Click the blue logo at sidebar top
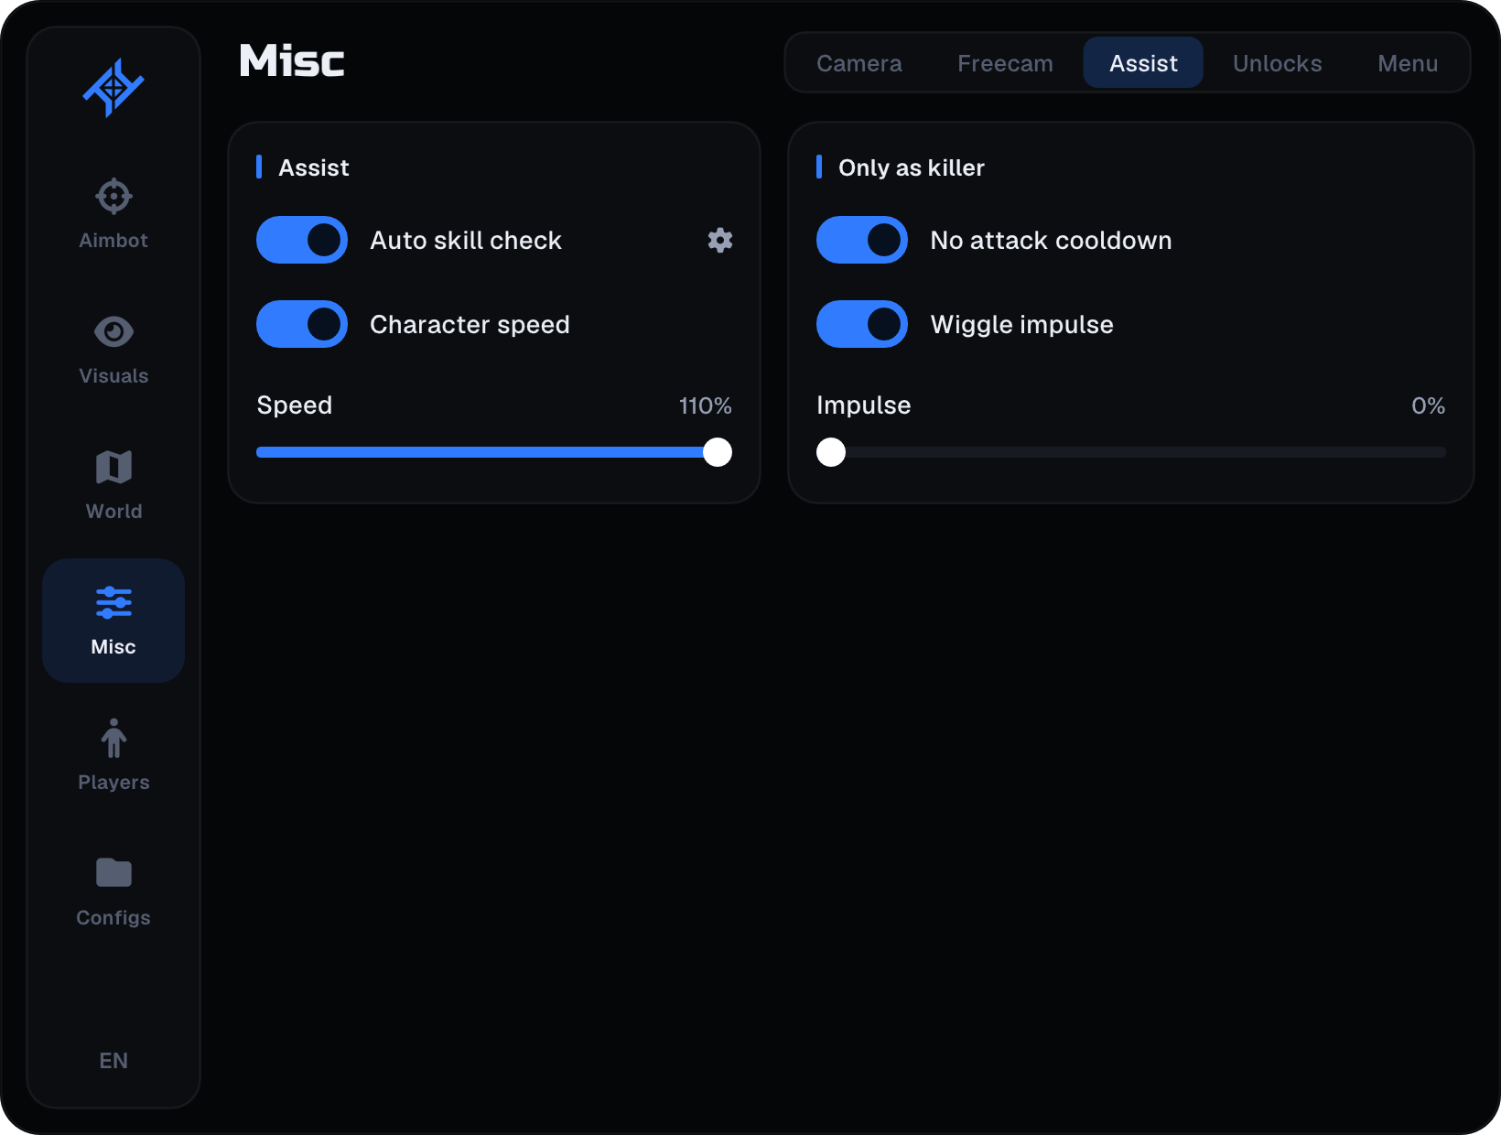 113,88
